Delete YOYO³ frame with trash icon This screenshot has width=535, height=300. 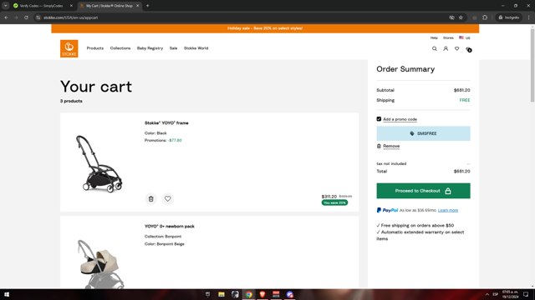150,198
